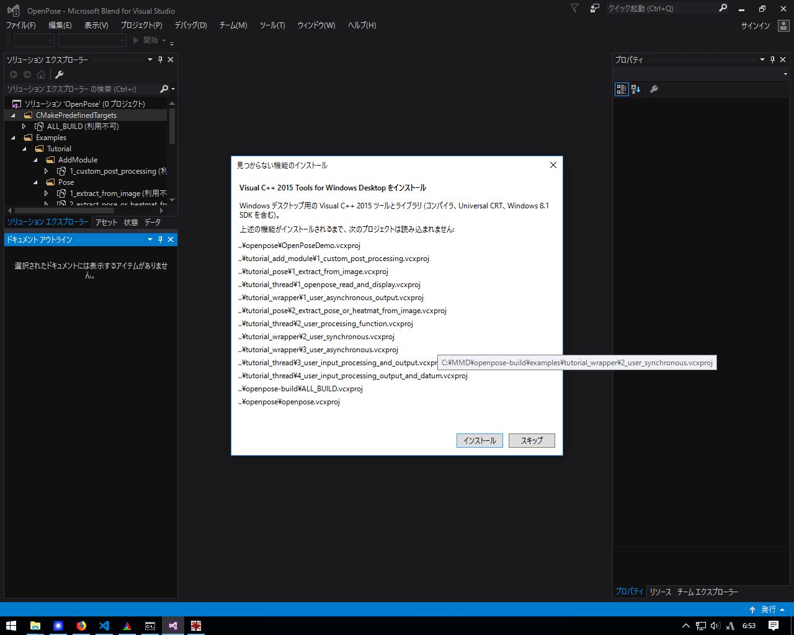Toggle auto-hide pin on Document Outline panel
794x635 pixels.
tap(159, 239)
